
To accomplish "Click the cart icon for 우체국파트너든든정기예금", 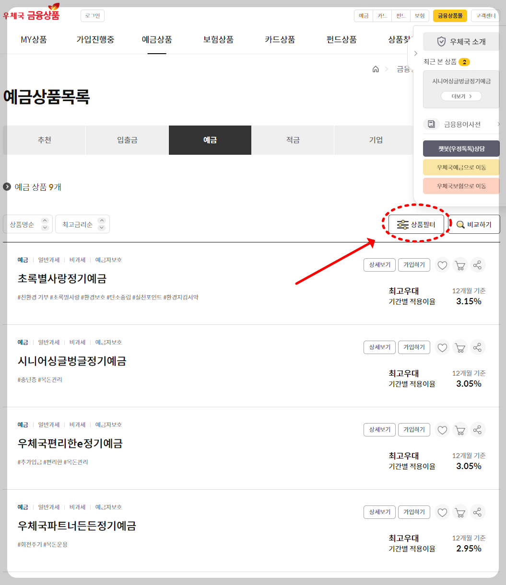I will click(460, 512).
